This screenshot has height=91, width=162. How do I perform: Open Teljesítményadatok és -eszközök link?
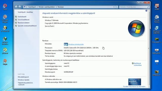click(x=25, y=84)
